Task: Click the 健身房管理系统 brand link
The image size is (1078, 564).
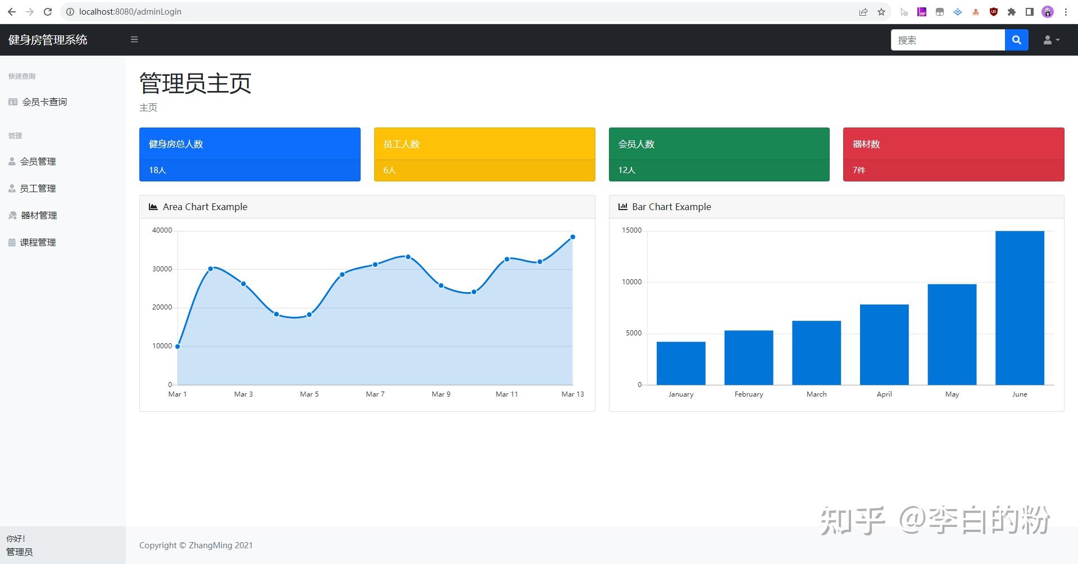Action: click(x=48, y=40)
